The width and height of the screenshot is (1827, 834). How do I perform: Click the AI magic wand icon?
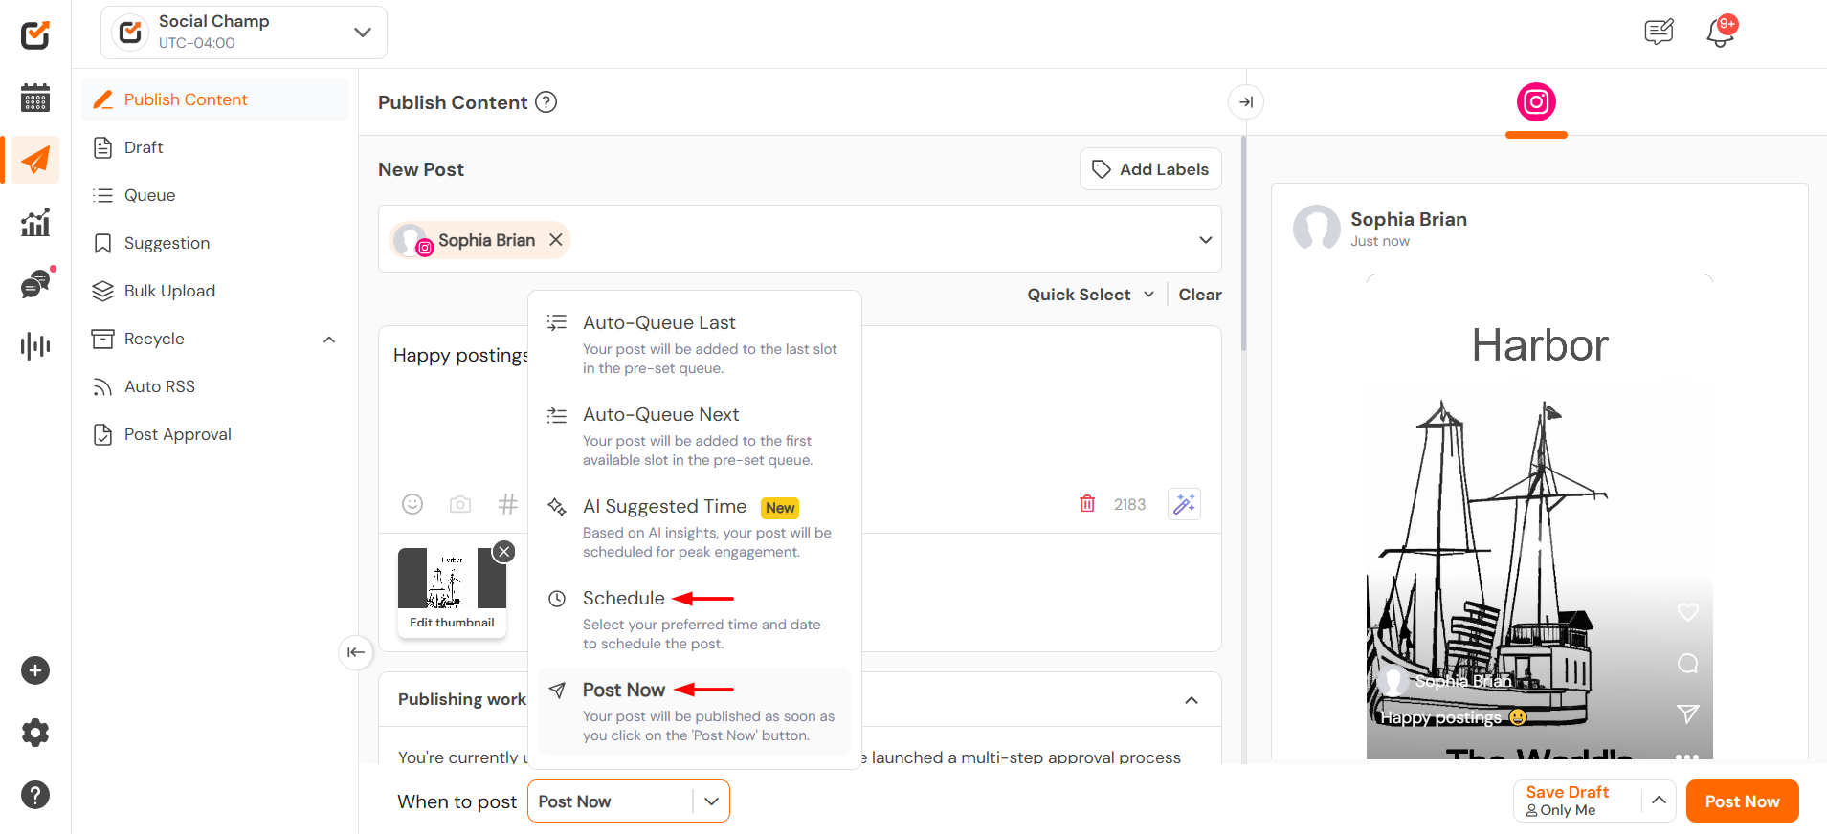click(x=1184, y=504)
